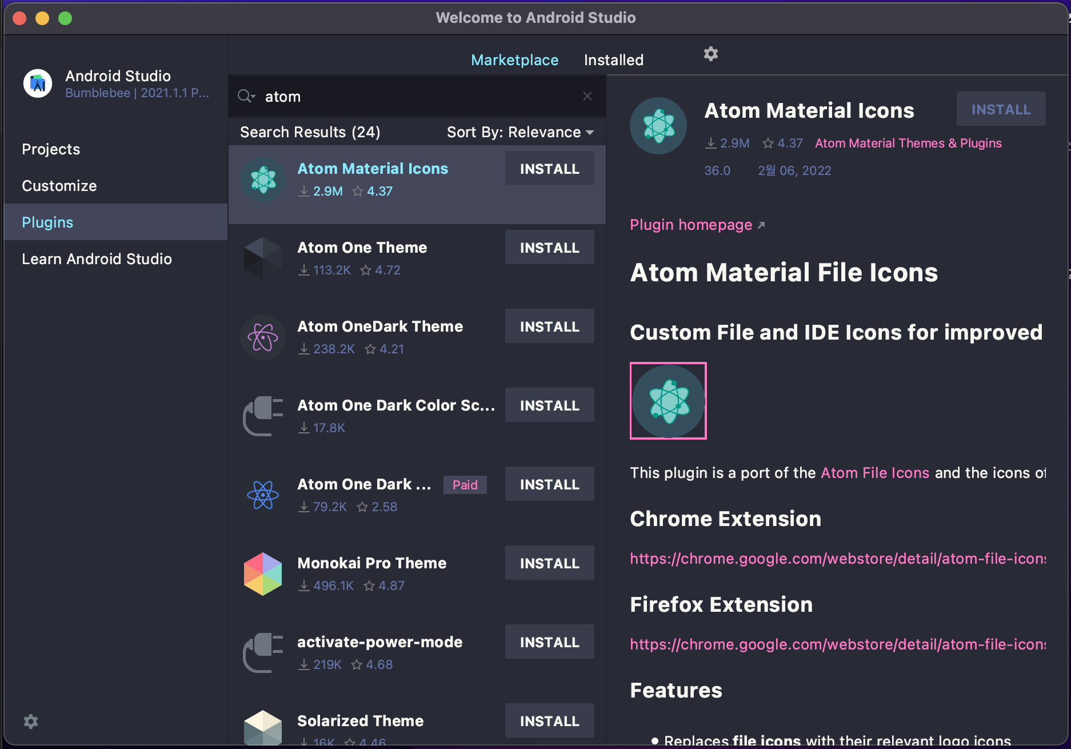Install the activate-power-mode plugin

point(550,642)
